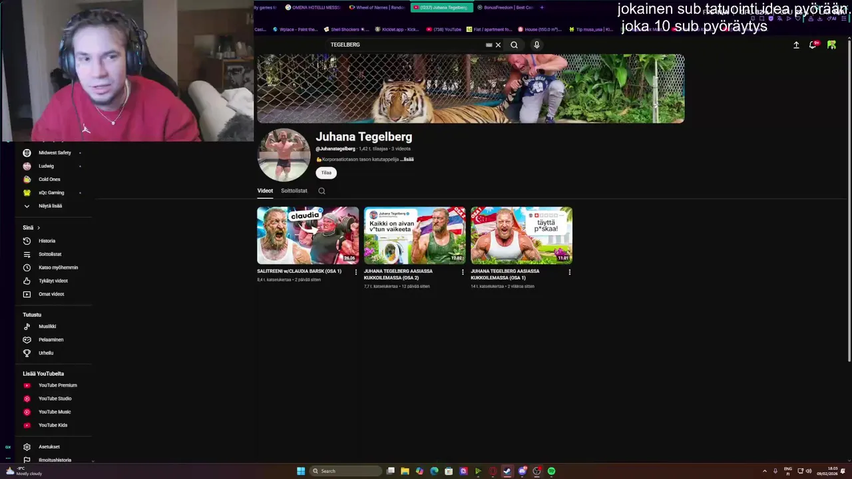Open Historia clock icon

tap(27, 241)
